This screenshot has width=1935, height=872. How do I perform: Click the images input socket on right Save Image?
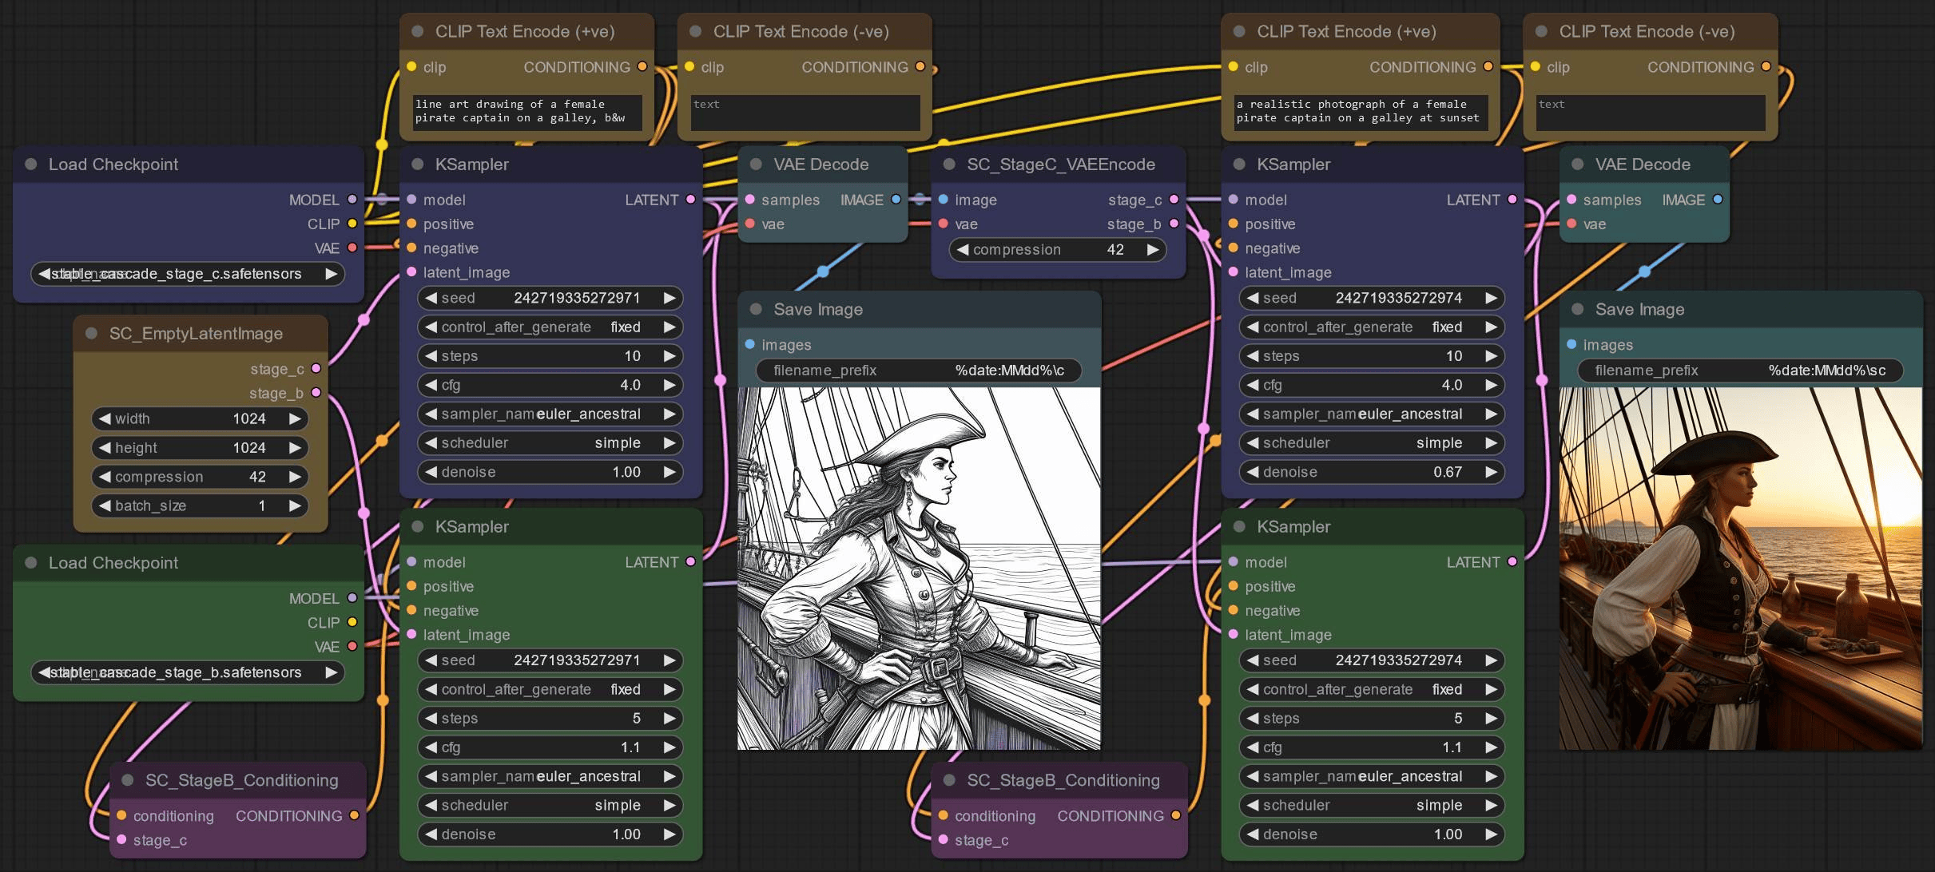1571,344
